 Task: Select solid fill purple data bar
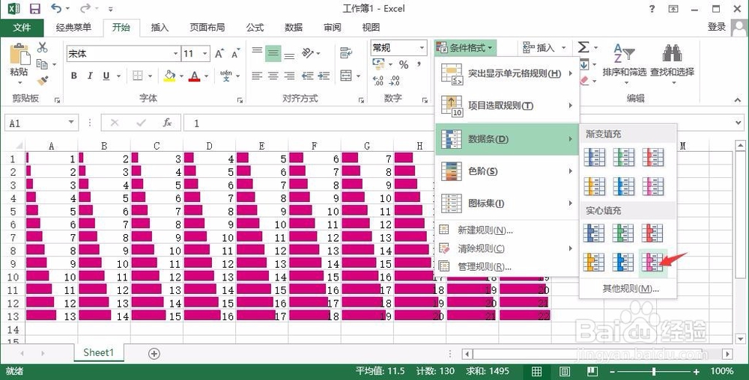pos(652,262)
